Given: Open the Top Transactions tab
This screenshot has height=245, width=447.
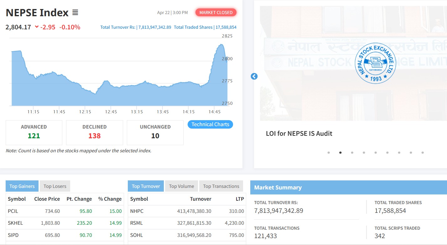Looking at the screenshot, I should pos(221,186).
